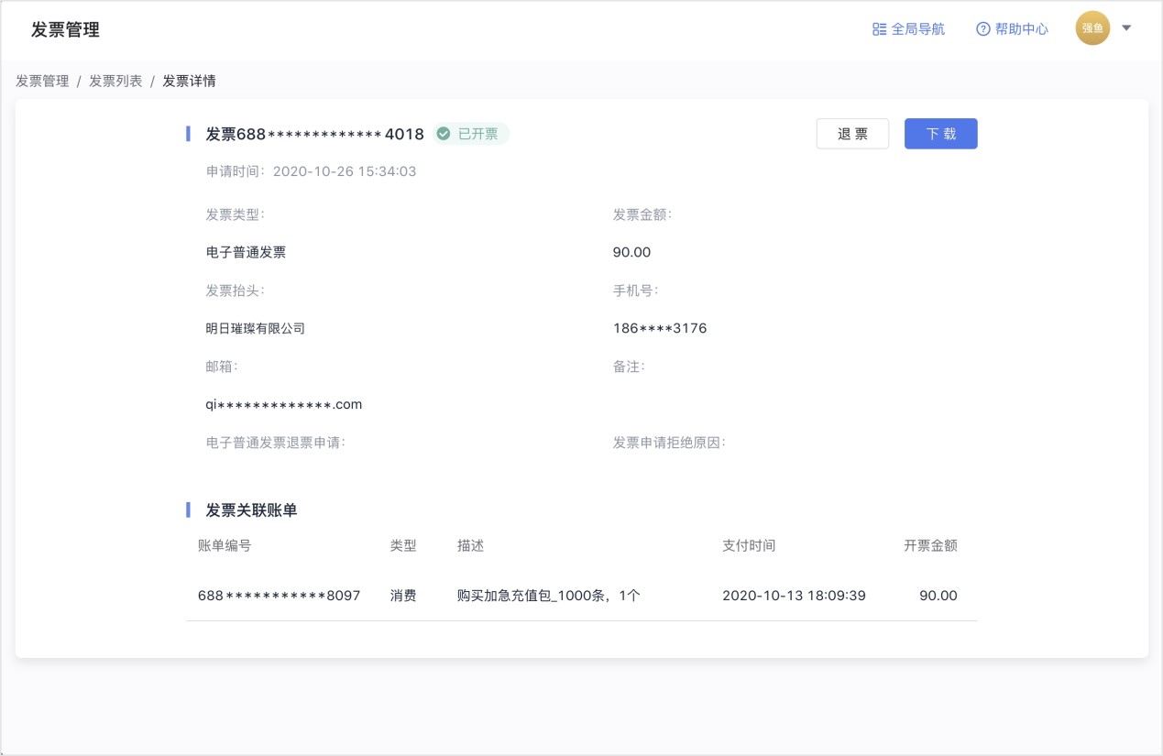
Task: Click the 账单编号 column header
Action: 225,545
